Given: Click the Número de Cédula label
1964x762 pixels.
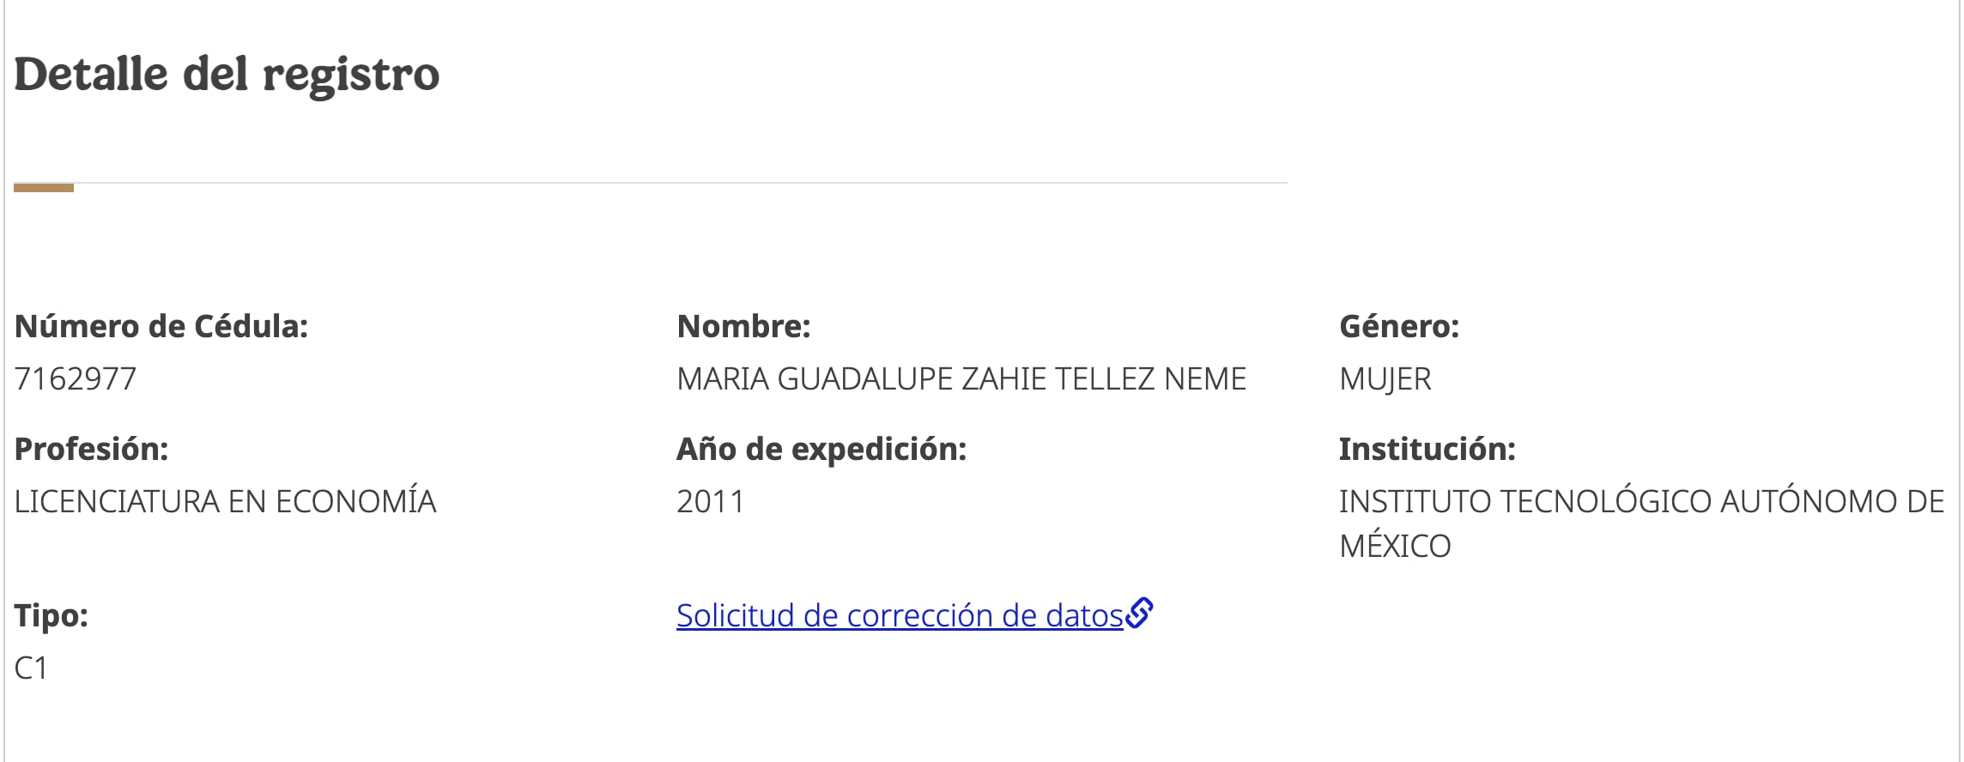Looking at the screenshot, I should (x=161, y=327).
